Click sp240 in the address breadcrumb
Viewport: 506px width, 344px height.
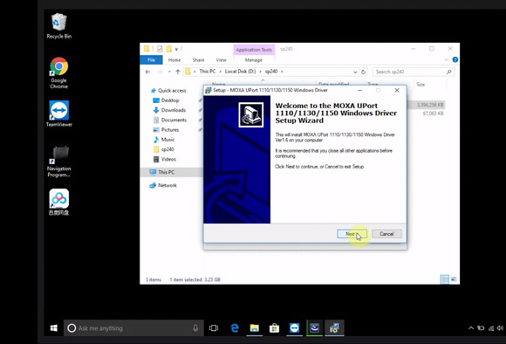tap(271, 72)
